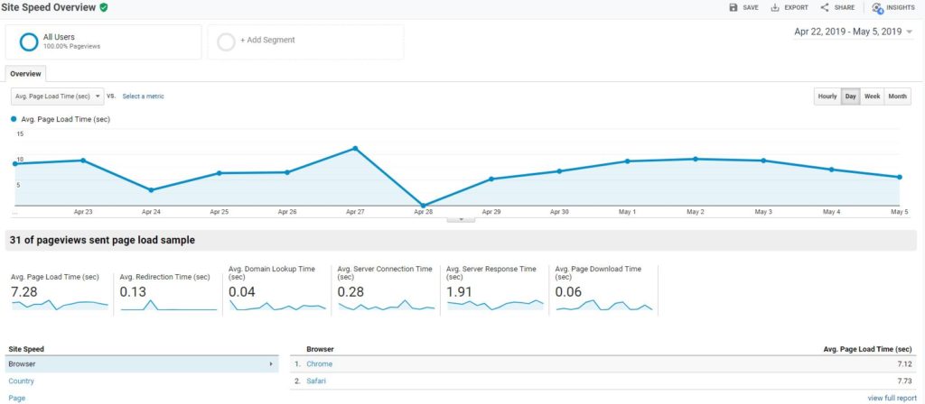This screenshot has height=404, width=925.
Task: Click the SHARE button label
Action: click(845, 7)
